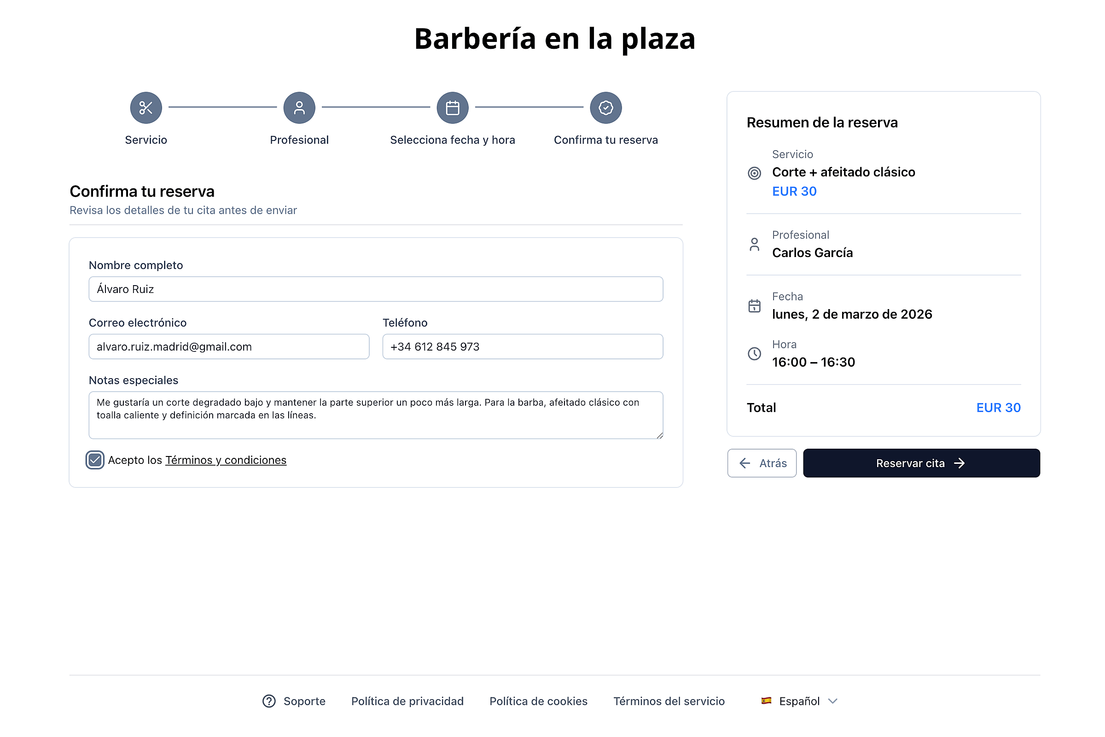The height and width of the screenshot is (737, 1105).
Task: Click the person Profesional step icon
Action: click(299, 108)
